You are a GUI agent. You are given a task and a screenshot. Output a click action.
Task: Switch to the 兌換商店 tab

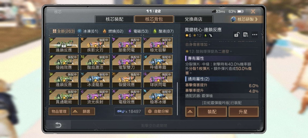coord(193,19)
